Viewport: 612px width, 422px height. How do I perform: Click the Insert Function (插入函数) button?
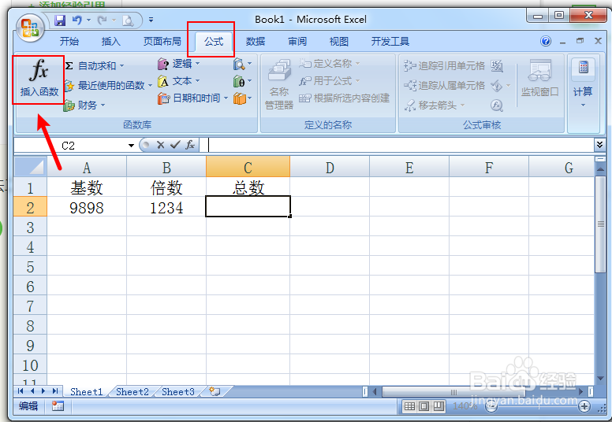39,80
